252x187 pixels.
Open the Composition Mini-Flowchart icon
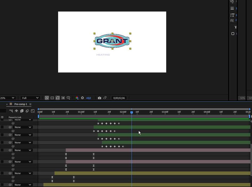pyautogui.click(x=11, y=111)
